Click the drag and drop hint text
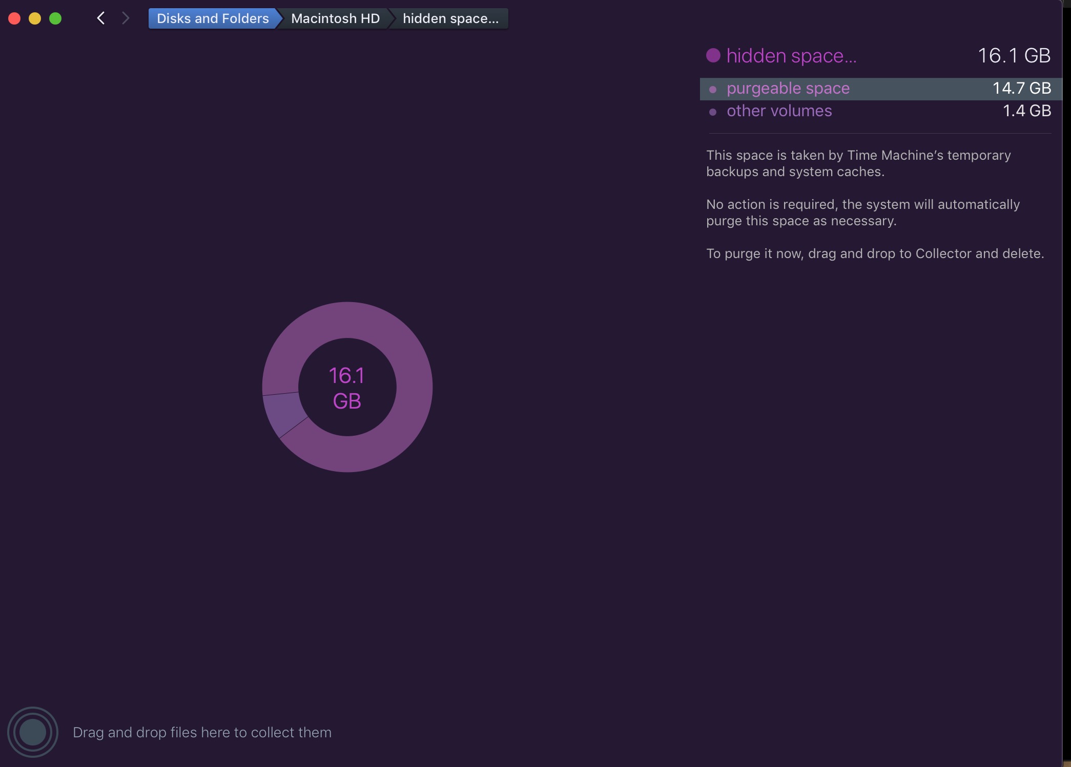The image size is (1071, 767). (202, 732)
